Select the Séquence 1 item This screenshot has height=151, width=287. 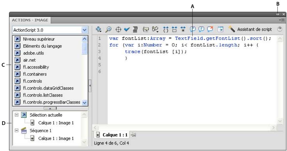(x=41, y=131)
